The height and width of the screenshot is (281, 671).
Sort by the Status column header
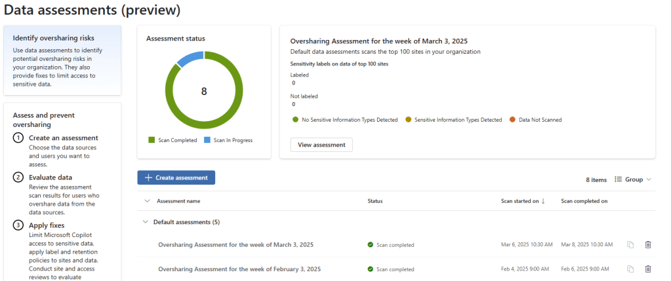point(375,201)
